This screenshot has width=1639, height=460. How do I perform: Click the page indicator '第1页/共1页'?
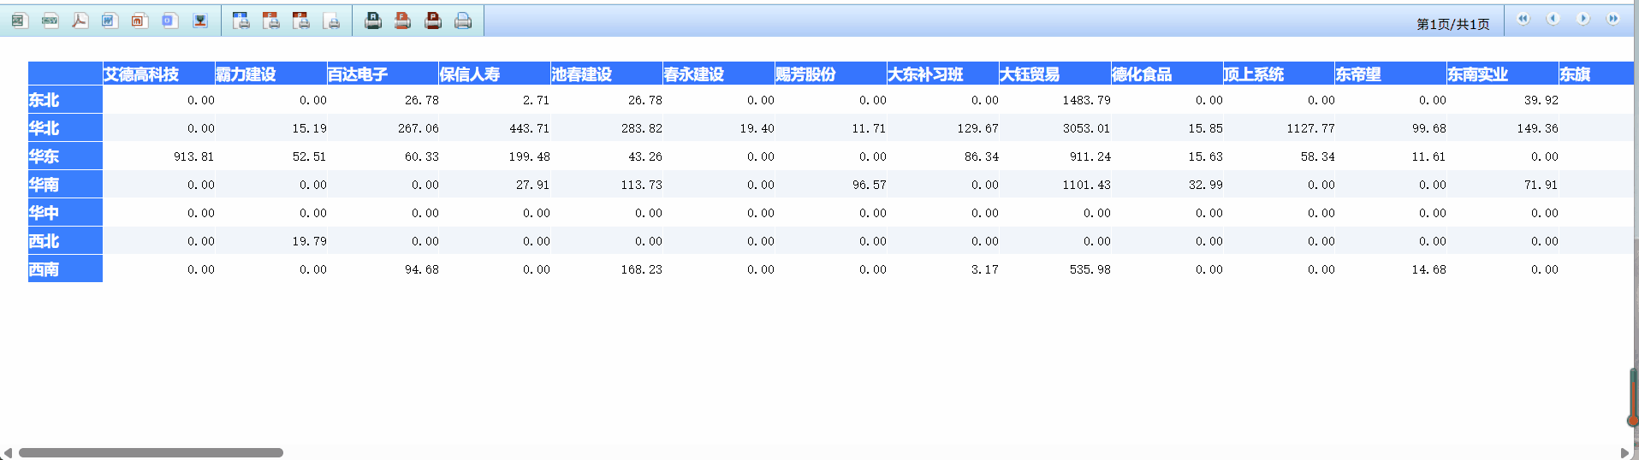(x=1452, y=24)
